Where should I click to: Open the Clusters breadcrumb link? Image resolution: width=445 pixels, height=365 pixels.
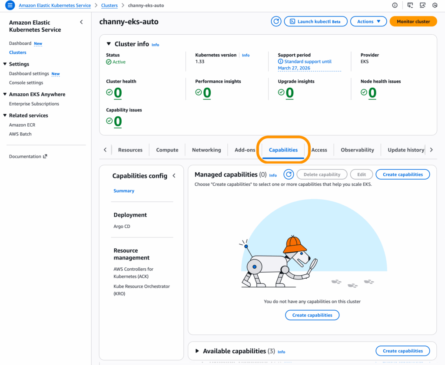pos(109,5)
